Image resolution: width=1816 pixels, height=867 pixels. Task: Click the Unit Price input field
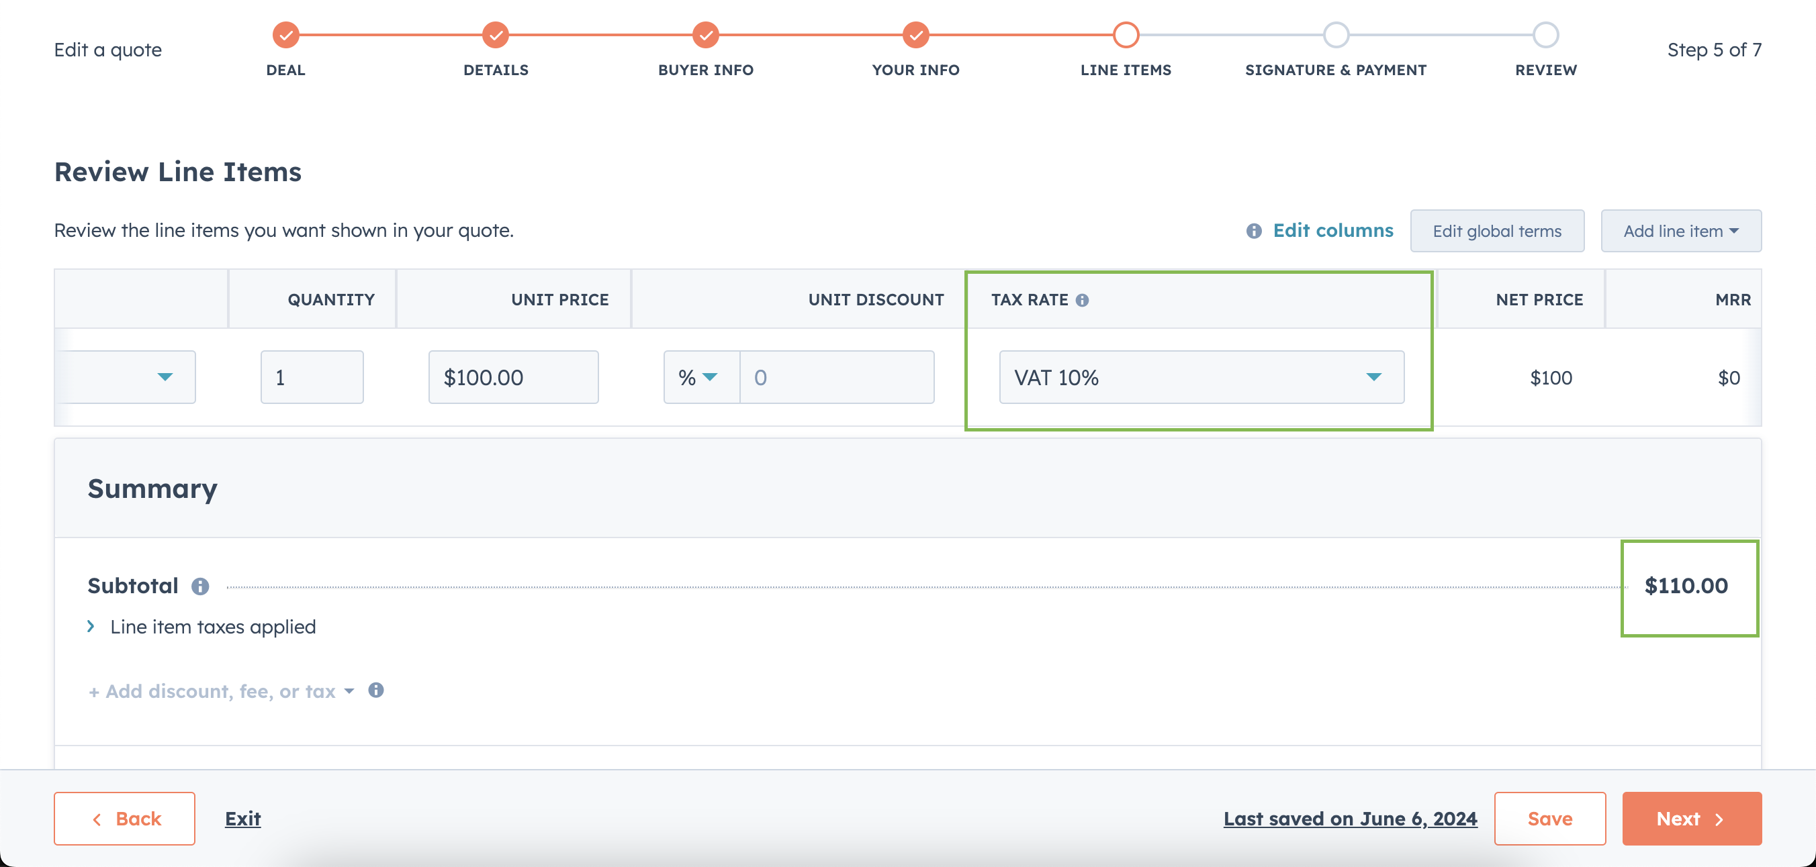point(513,377)
